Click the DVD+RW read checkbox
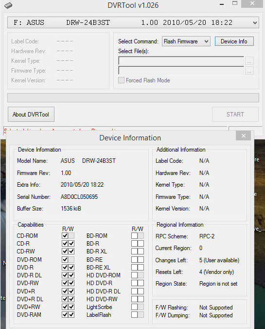This screenshot has width=265, height=329. click(65, 307)
